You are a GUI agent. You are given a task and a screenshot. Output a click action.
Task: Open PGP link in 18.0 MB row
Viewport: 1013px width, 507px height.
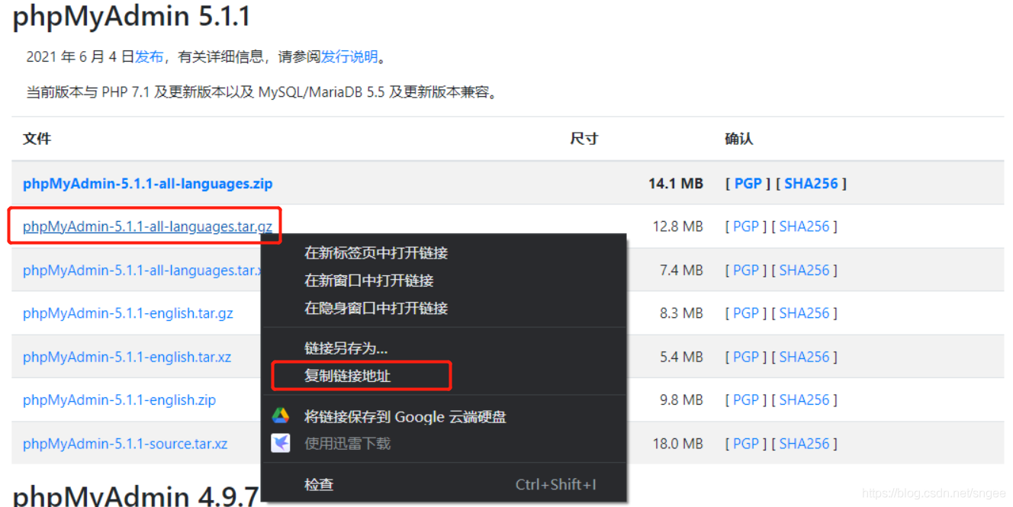pos(746,444)
